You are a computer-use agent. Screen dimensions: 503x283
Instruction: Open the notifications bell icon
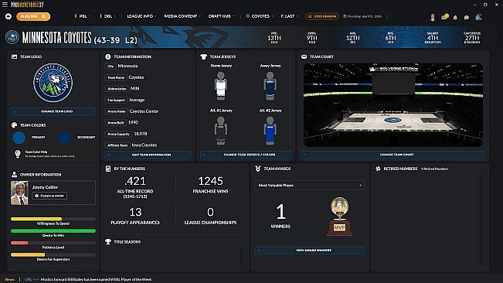pyautogui.click(x=455, y=18)
